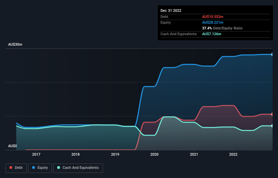
Task: Click the AU$7.126m cash value
Action: pos(212,34)
